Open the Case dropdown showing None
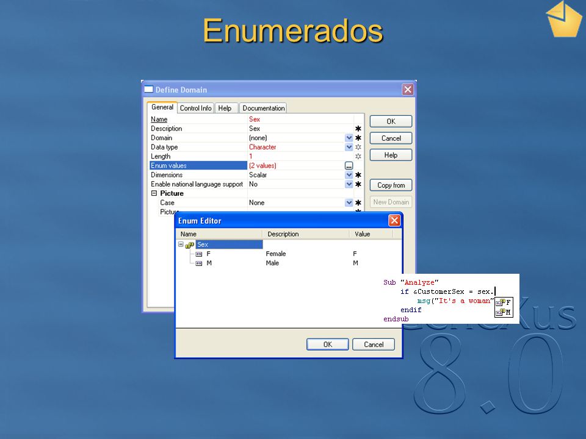 [349, 202]
